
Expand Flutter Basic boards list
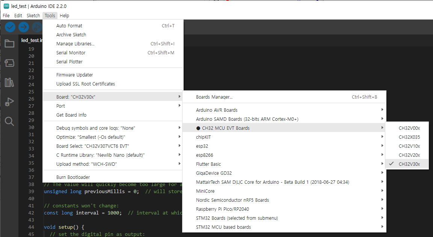click(284, 164)
